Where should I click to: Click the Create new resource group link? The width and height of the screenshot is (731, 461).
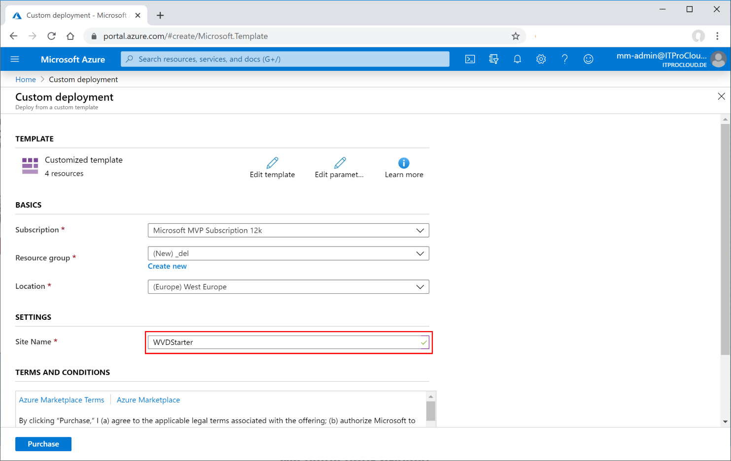click(167, 266)
